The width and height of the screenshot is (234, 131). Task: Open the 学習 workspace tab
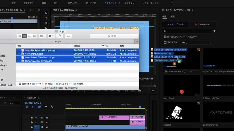coord(13,3)
